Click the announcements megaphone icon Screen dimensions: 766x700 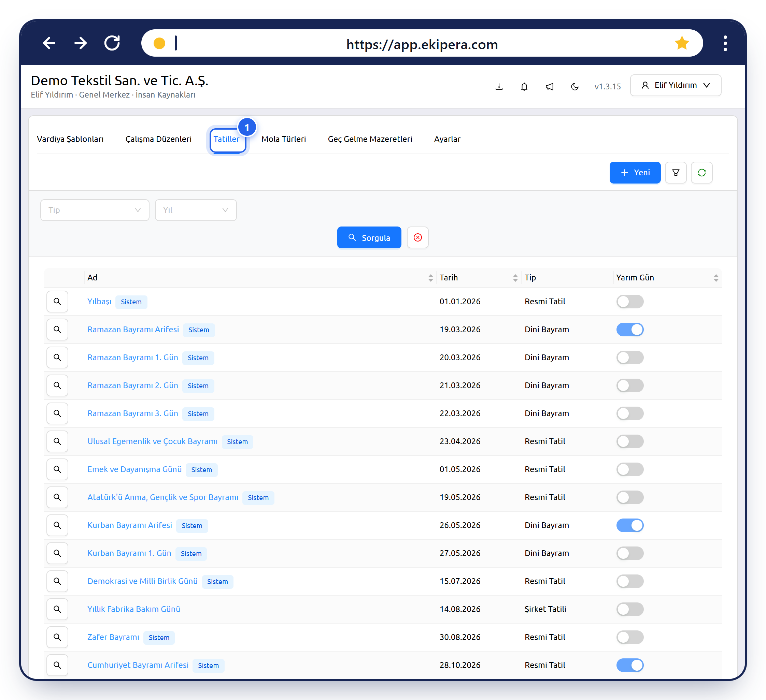point(550,87)
